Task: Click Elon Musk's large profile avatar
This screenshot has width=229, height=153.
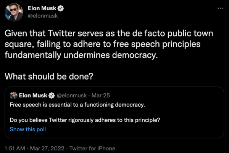Action: click(x=14, y=13)
